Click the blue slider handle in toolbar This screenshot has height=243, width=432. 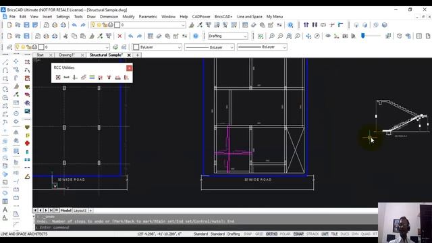(363, 36)
